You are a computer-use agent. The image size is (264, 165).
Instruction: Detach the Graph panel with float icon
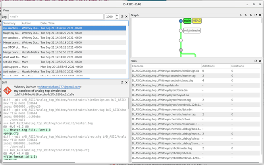point(256,15)
